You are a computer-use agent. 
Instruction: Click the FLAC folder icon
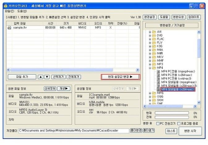(154, 39)
